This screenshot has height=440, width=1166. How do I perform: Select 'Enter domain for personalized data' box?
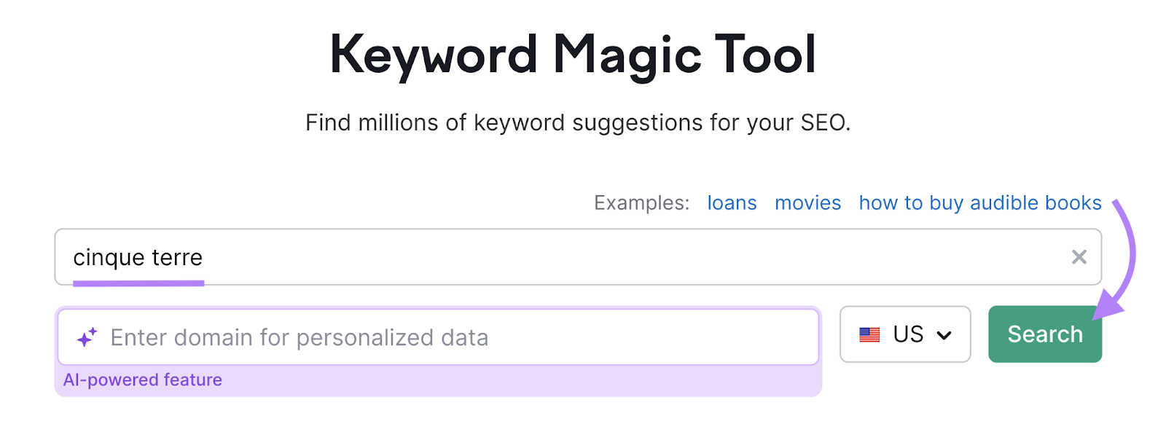click(x=437, y=336)
